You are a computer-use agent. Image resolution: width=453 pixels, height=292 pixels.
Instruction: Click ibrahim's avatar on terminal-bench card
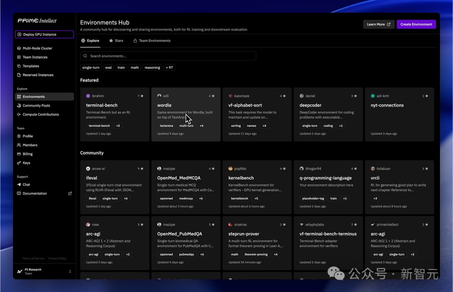pyautogui.click(x=88, y=96)
